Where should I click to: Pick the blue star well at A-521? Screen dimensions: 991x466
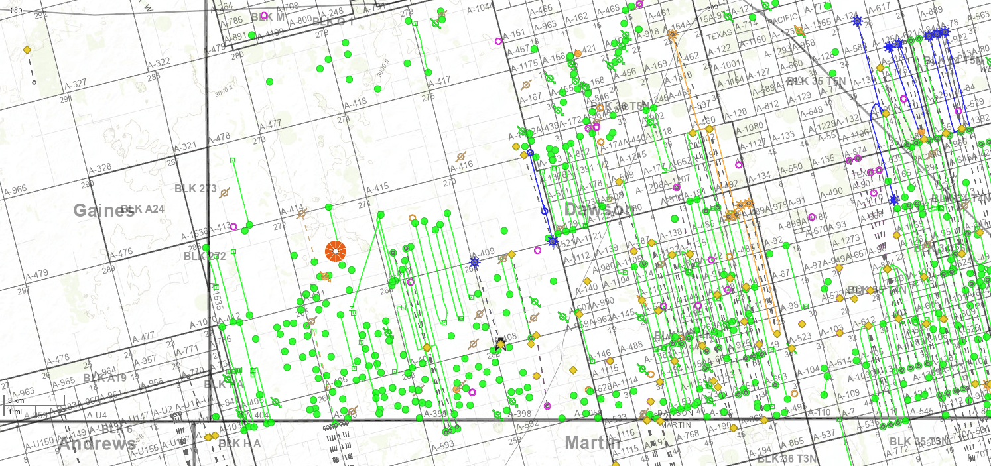[553, 241]
